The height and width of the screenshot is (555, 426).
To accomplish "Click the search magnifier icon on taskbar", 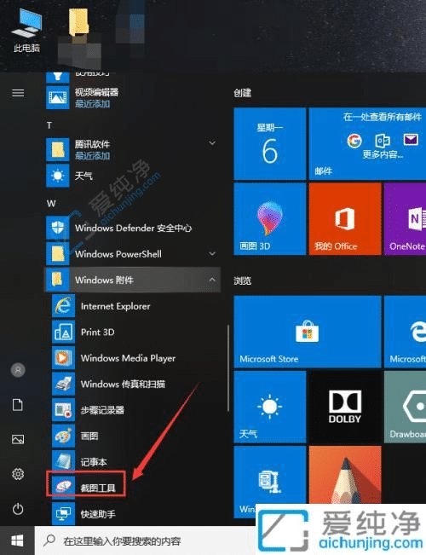I will (x=49, y=541).
